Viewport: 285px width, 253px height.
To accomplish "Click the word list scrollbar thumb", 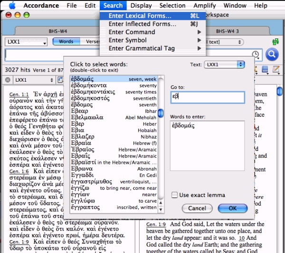I will click(161, 113).
